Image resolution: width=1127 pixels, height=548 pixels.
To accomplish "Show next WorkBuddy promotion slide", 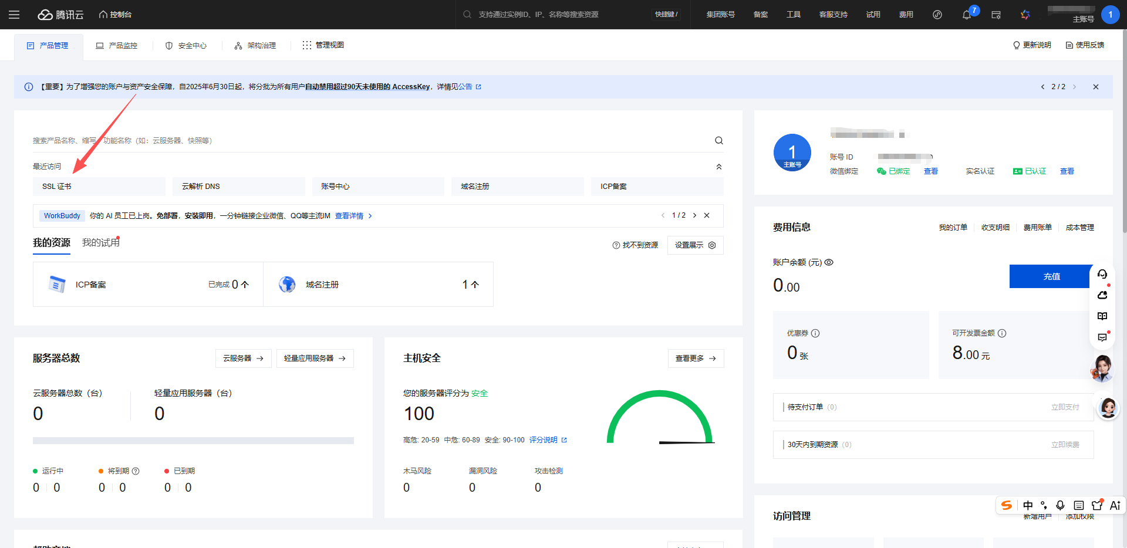I will pos(694,215).
